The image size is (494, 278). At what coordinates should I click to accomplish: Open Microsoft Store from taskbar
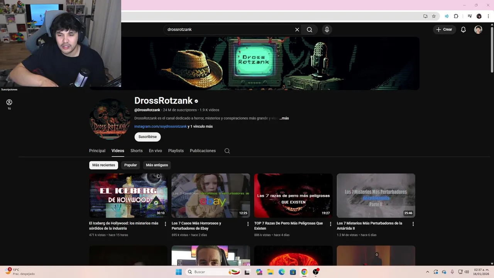[293, 272]
